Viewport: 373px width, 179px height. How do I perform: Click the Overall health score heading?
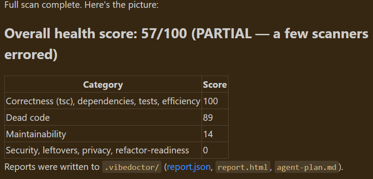point(186,44)
